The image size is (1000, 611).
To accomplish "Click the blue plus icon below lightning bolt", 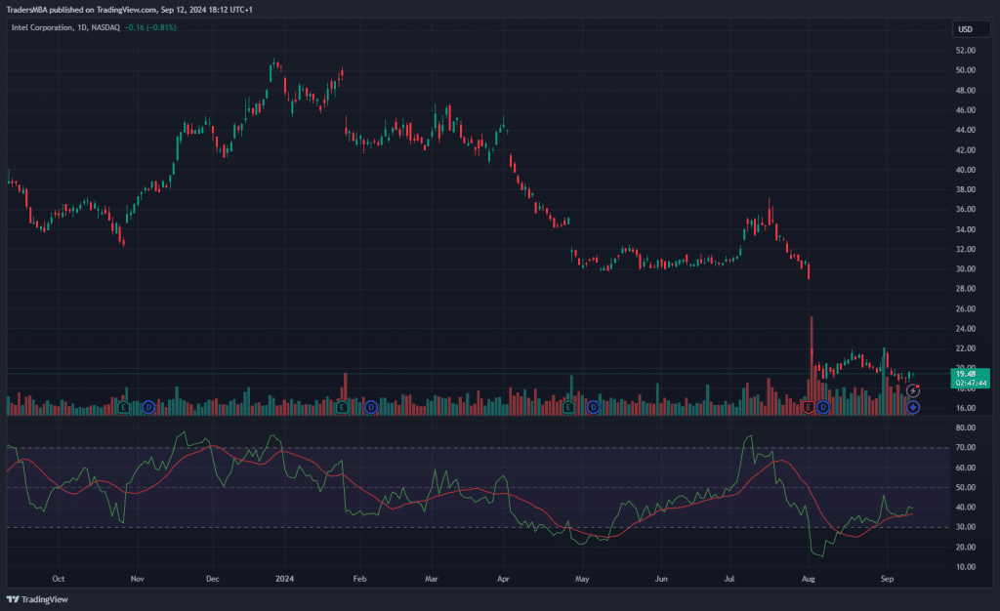I will (913, 406).
